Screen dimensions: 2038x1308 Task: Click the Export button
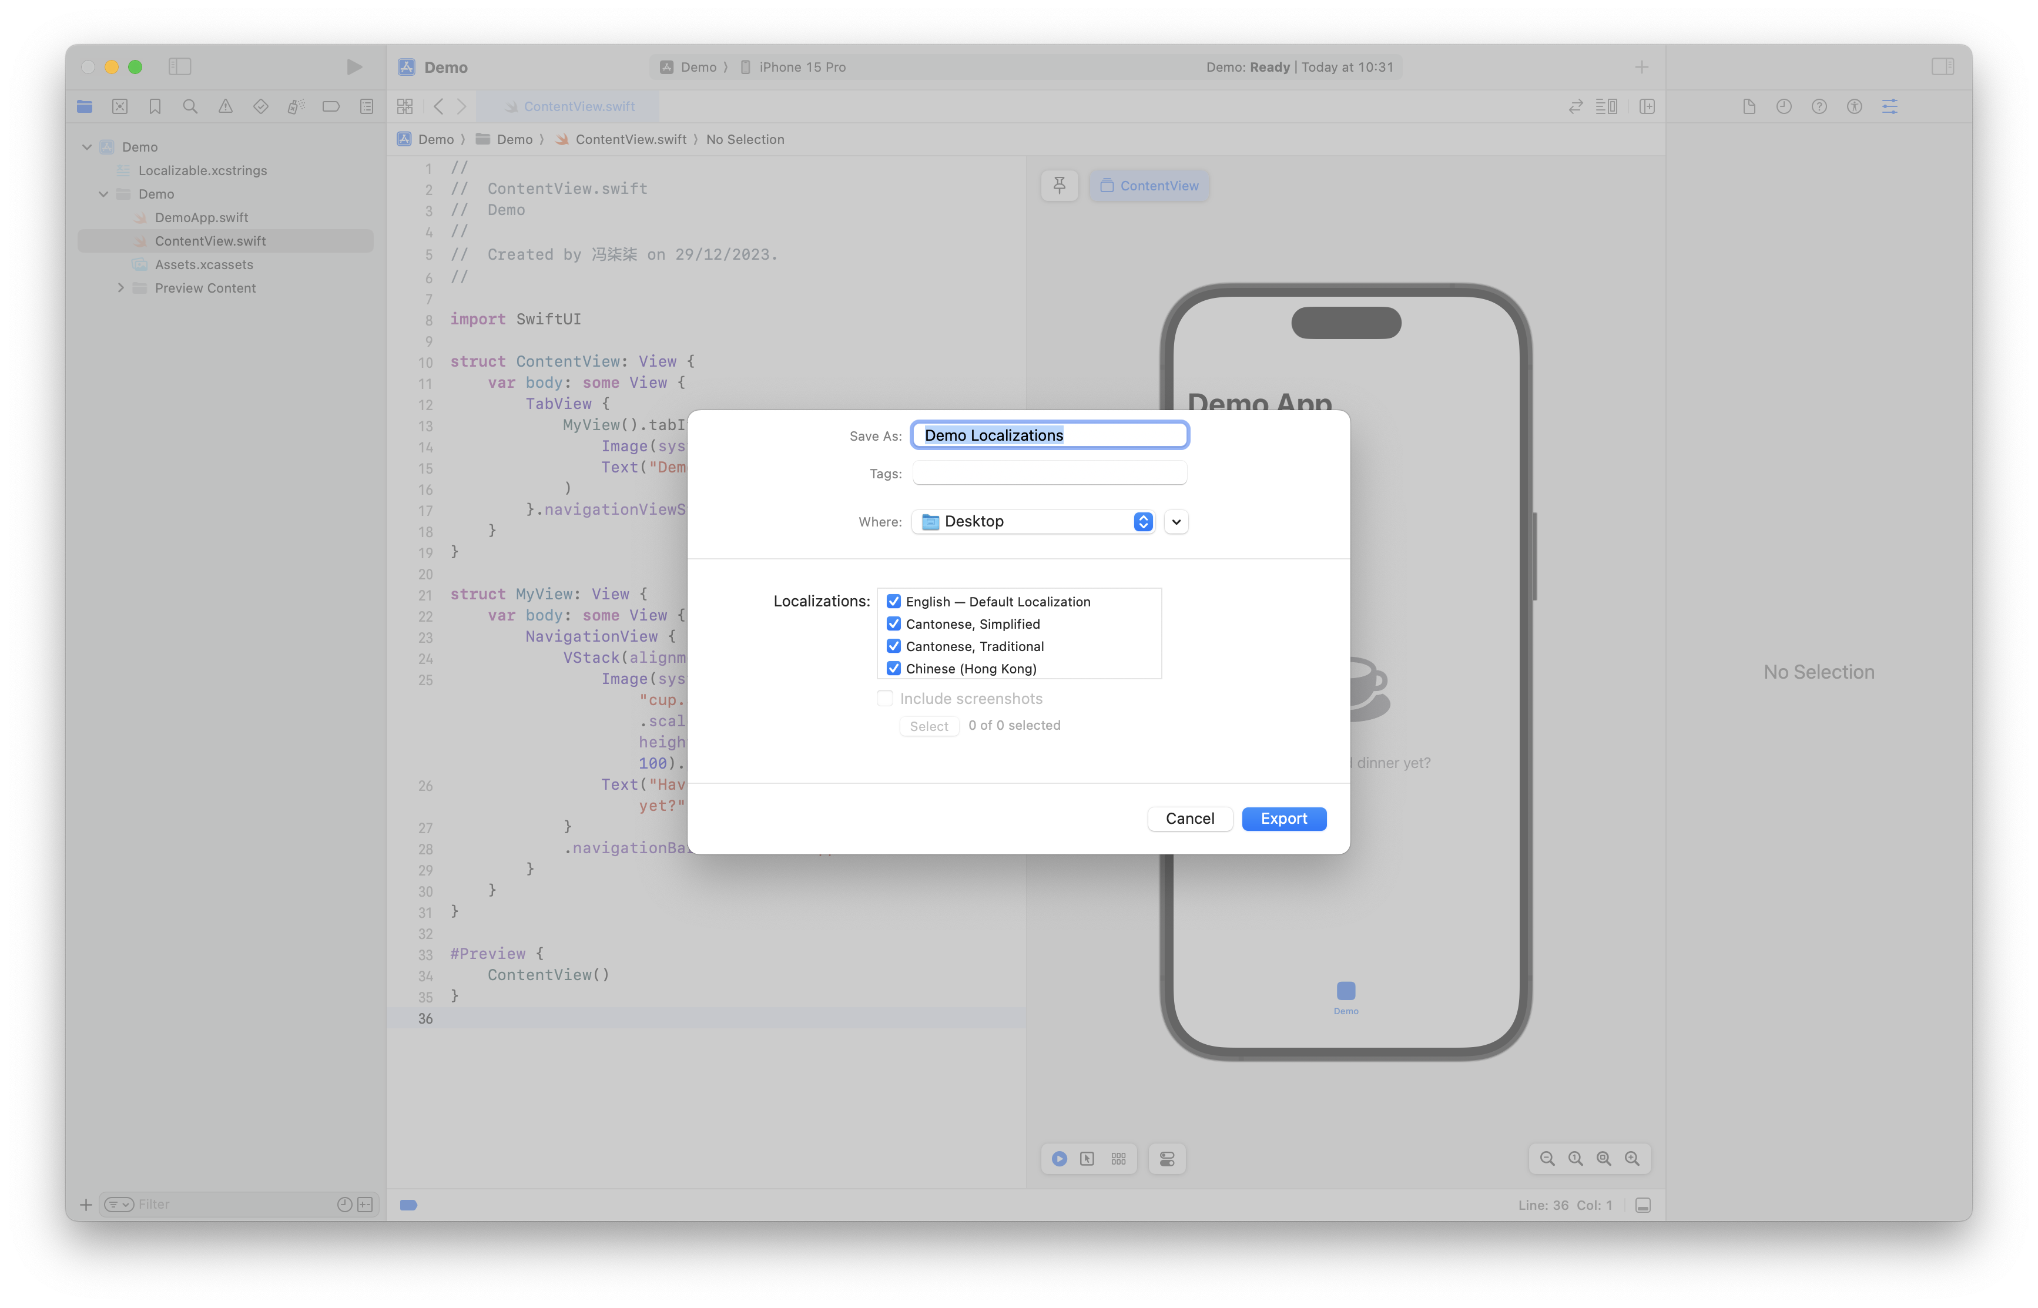point(1283,818)
